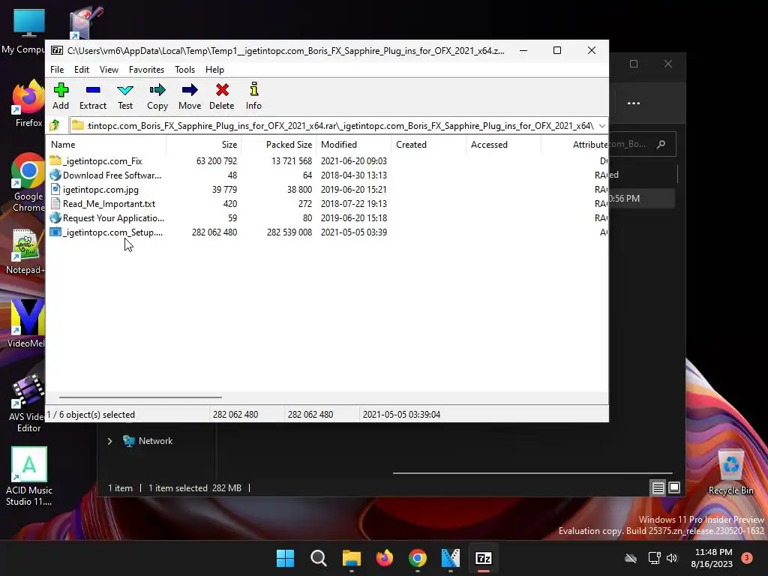Select the Download Free Software shortcut icon

pyautogui.click(x=55, y=175)
